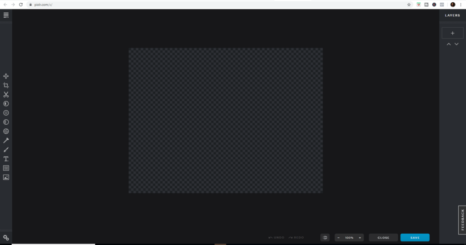
Task: Select the Liquify tool
Action: click(x=6, y=131)
